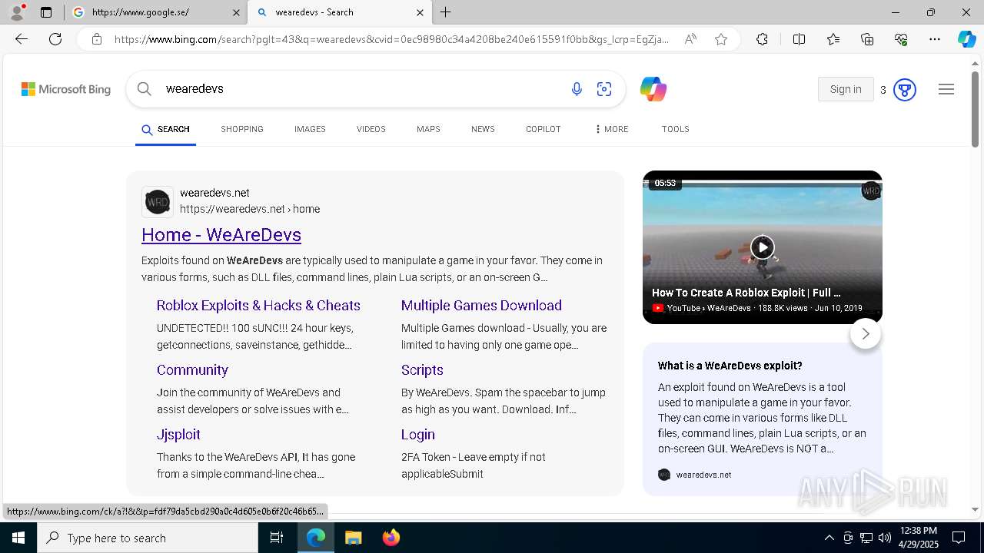984x553 pixels.
Task: Click the https://wearedevs.net › home URL text
Action: [x=250, y=209]
